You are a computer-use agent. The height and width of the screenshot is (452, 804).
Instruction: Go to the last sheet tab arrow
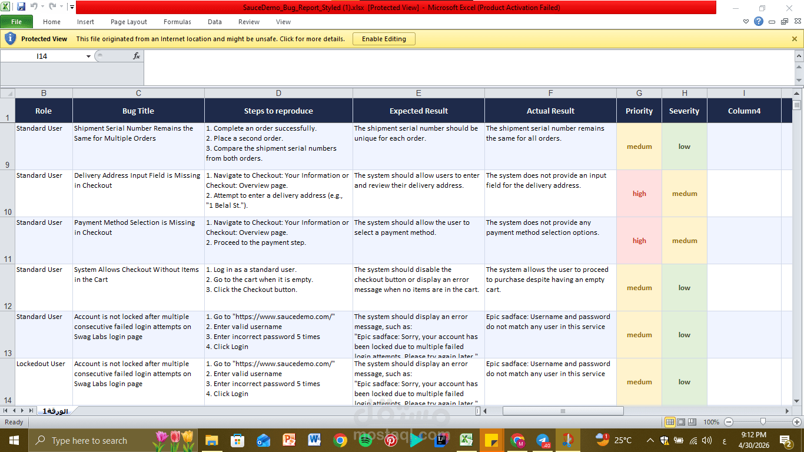[31, 411]
